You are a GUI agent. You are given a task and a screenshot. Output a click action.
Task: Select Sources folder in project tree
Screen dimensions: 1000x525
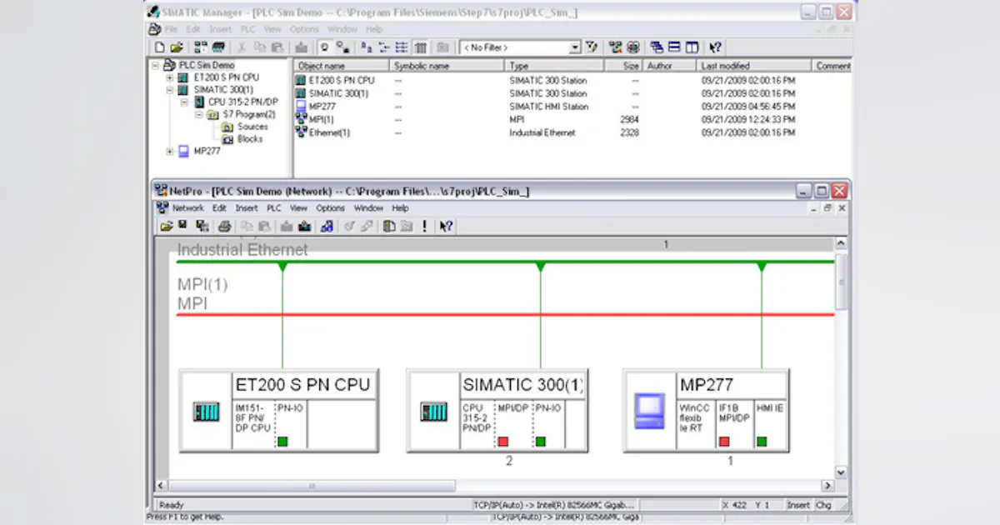coord(252,127)
